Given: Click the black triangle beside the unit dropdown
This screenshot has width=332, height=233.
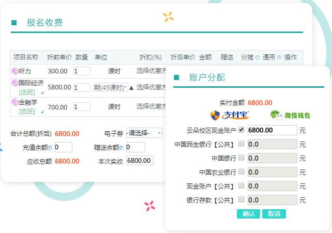Looking at the screenshot, I should (x=131, y=88).
